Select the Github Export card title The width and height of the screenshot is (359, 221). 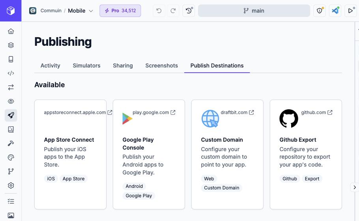point(297,140)
